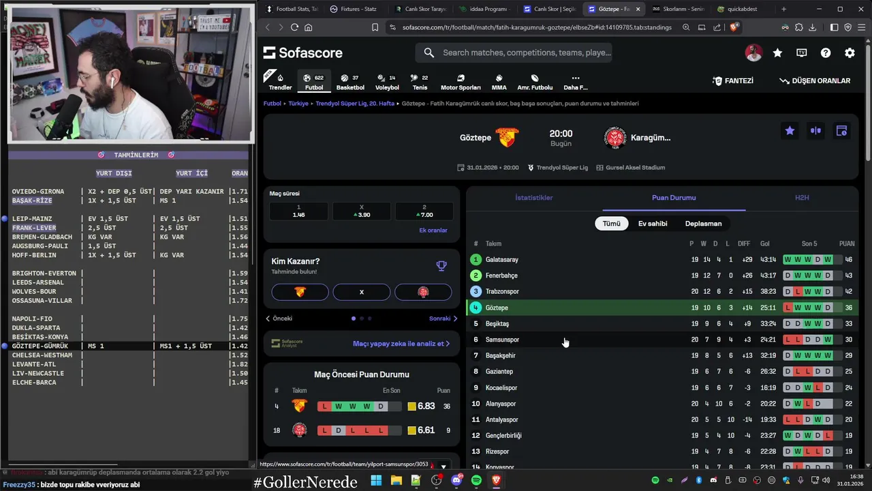Switch to quickabdest browser tab
The height and width of the screenshot is (491, 872).
pyautogui.click(x=742, y=9)
